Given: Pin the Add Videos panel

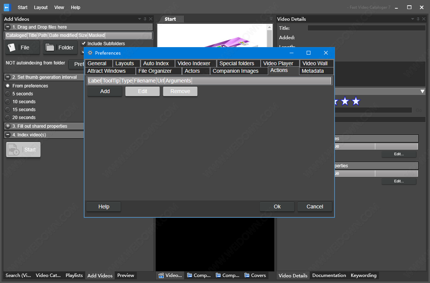Looking at the screenshot, I should click(x=145, y=19).
